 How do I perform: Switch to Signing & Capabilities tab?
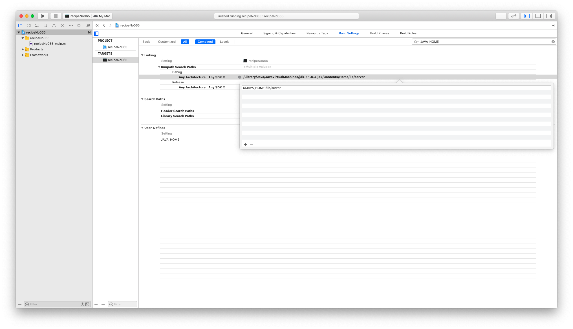(279, 33)
